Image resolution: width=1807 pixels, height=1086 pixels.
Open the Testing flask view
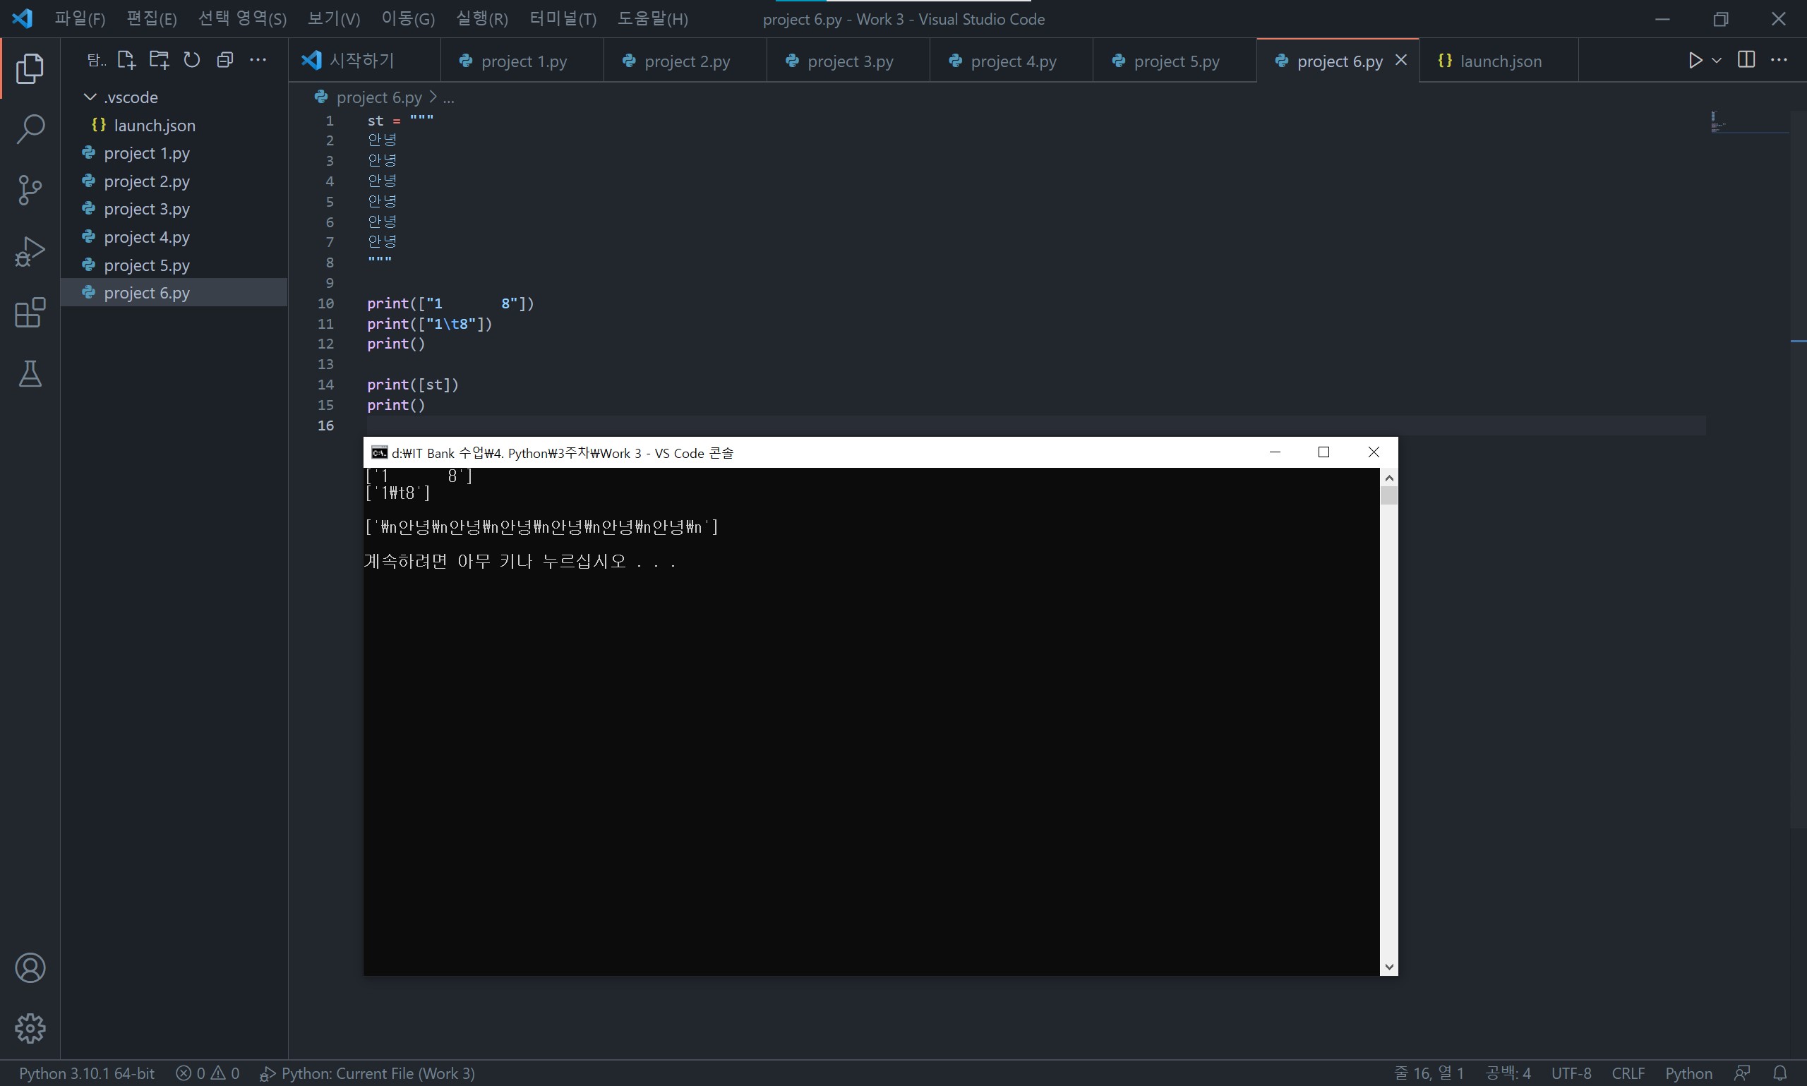(30, 374)
